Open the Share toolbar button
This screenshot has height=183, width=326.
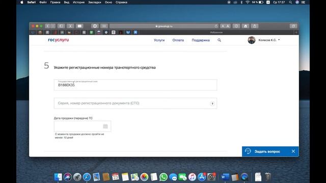coord(255,26)
